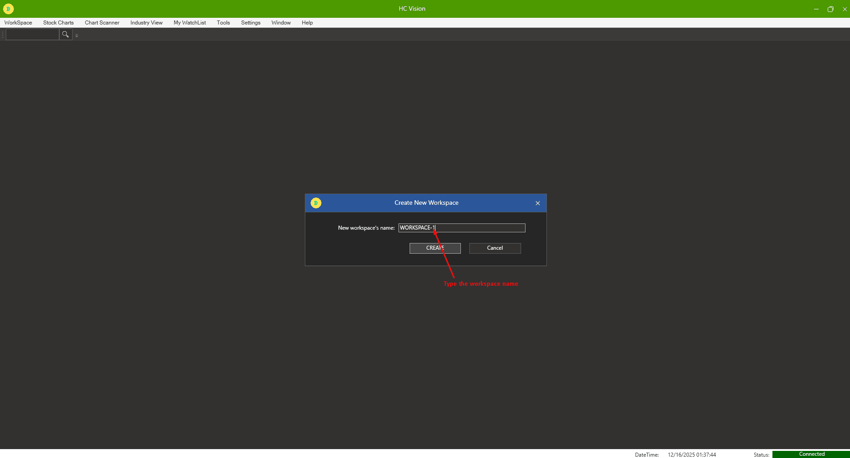Open the Chart Scanner menu
The height and width of the screenshot is (458, 850).
(102, 23)
